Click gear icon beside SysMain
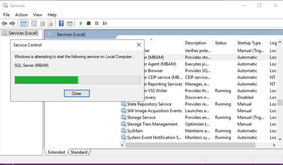Viewport: 283px width, 165px height. click(x=124, y=130)
